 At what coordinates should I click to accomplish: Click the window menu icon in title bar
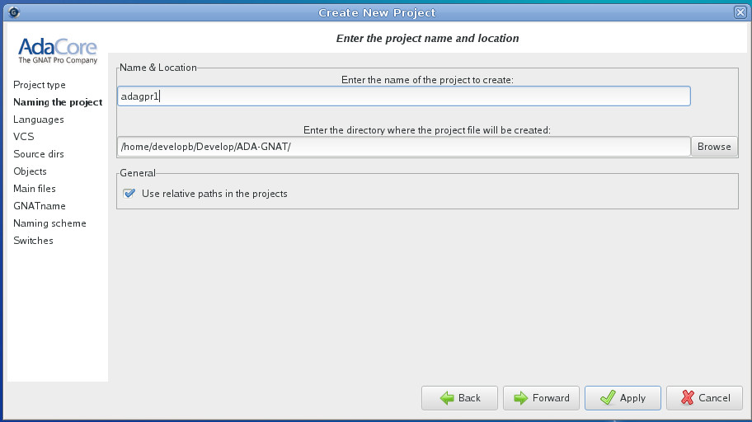pyautogui.click(x=14, y=12)
